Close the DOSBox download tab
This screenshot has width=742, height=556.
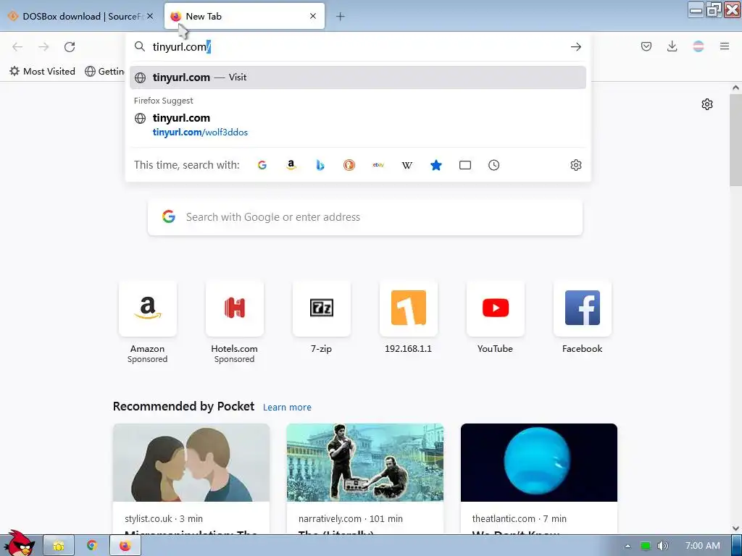[150, 16]
